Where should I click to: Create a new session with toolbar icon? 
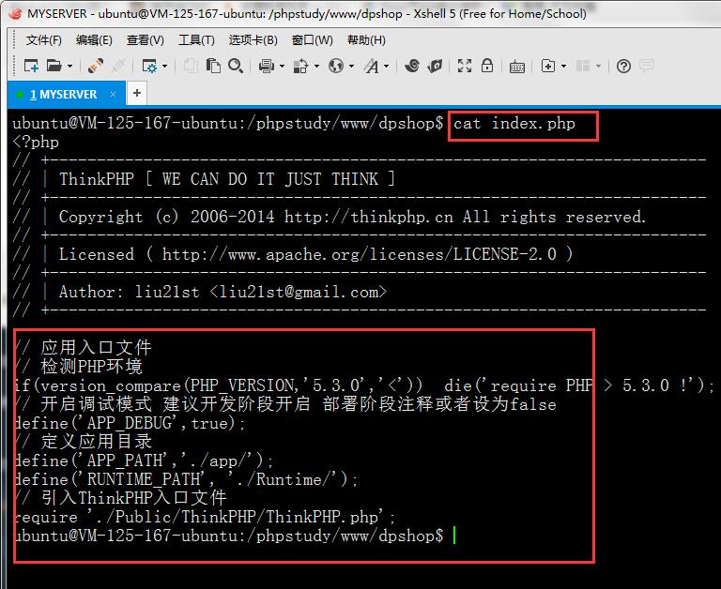tap(31, 67)
